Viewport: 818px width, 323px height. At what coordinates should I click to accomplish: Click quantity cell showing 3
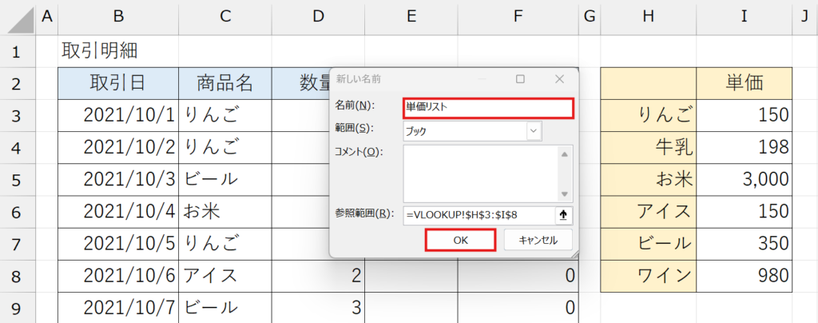click(318, 308)
